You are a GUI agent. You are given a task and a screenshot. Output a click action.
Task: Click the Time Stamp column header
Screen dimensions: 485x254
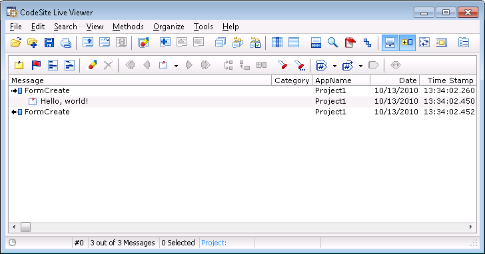point(448,80)
